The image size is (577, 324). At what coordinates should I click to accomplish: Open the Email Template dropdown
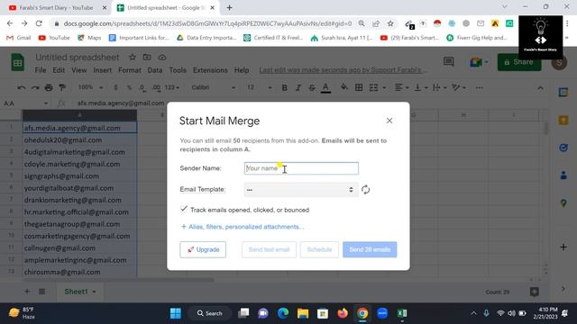pyautogui.click(x=301, y=190)
